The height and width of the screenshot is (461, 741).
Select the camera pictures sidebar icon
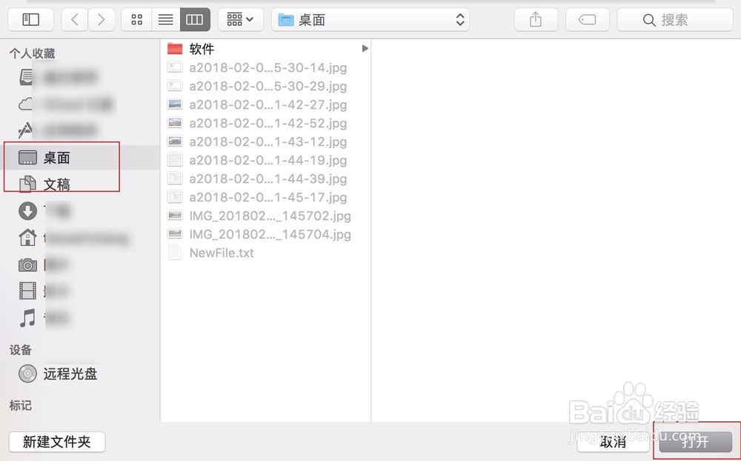tap(27, 265)
